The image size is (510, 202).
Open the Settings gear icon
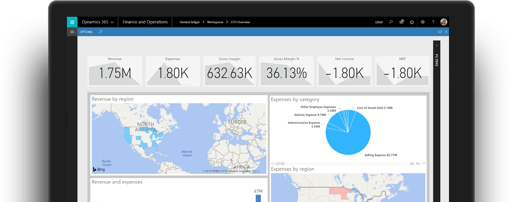pos(423,22)
